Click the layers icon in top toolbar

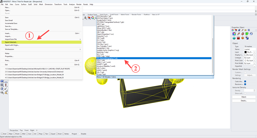tap(89, 18)
